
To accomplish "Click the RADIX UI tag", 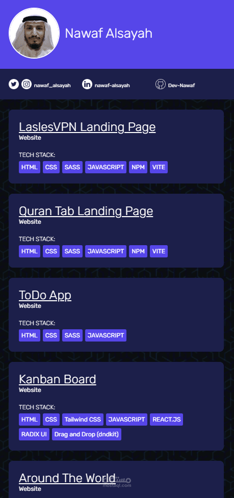I will 34,434.
